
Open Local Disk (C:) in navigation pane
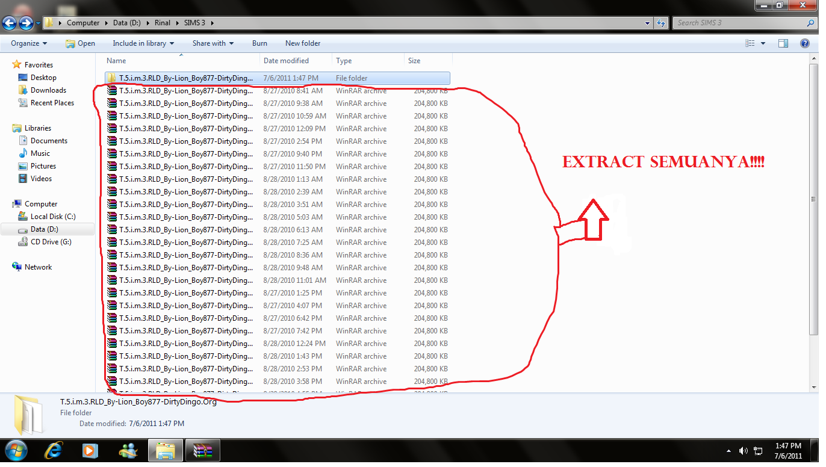(53, 217)
